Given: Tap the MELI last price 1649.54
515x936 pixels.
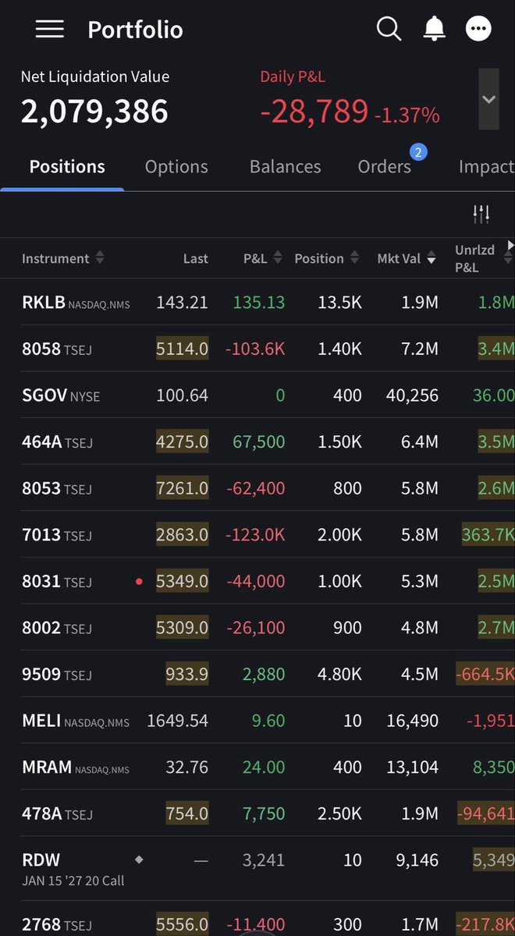Looking at the screenshot, I should tap(177, 720).
